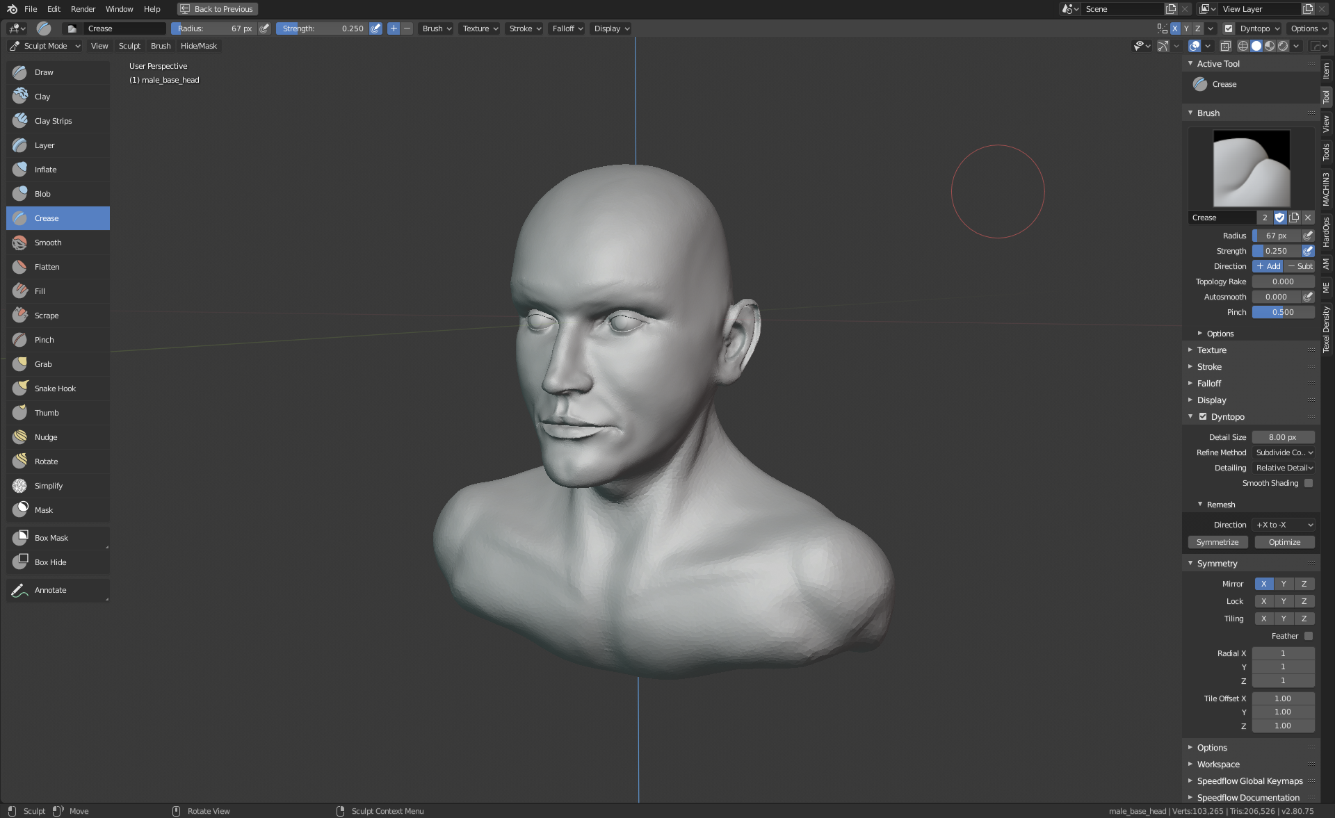
Task: Click the Symmetrize button
Action: 1217,542
